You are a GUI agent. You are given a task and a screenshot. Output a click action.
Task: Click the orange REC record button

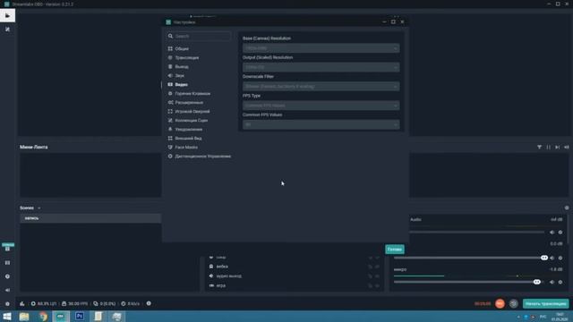[x=500, y=304]
